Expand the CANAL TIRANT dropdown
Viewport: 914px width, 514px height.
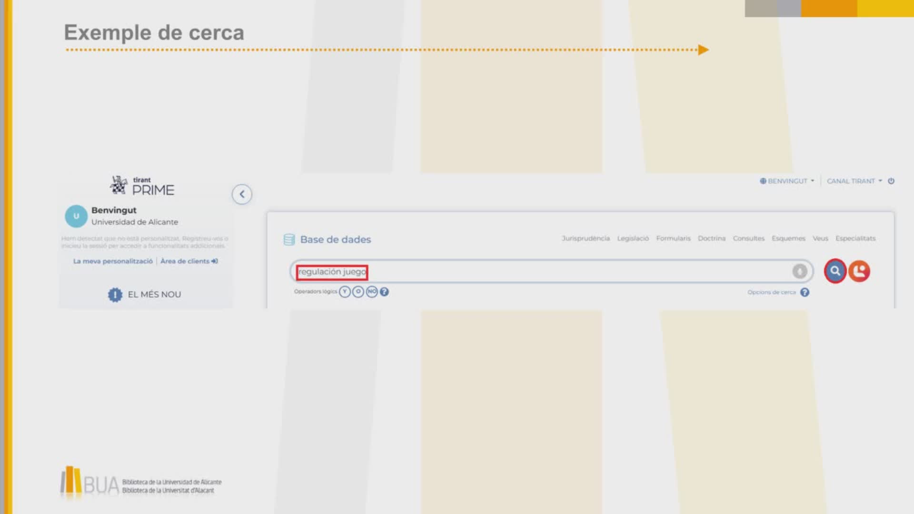854,181
